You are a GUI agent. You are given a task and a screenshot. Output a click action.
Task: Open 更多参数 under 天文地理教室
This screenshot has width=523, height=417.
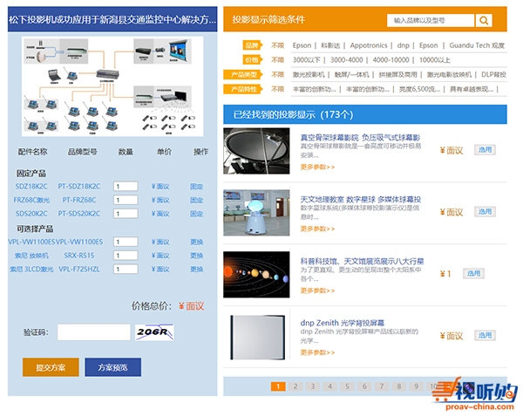pos(317,229)
